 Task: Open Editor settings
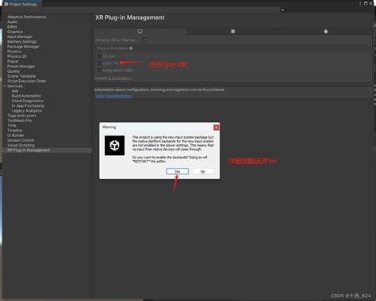[12, 27]
